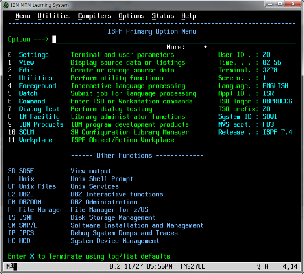Choose the Foreground language processing option

pos(37,86)
